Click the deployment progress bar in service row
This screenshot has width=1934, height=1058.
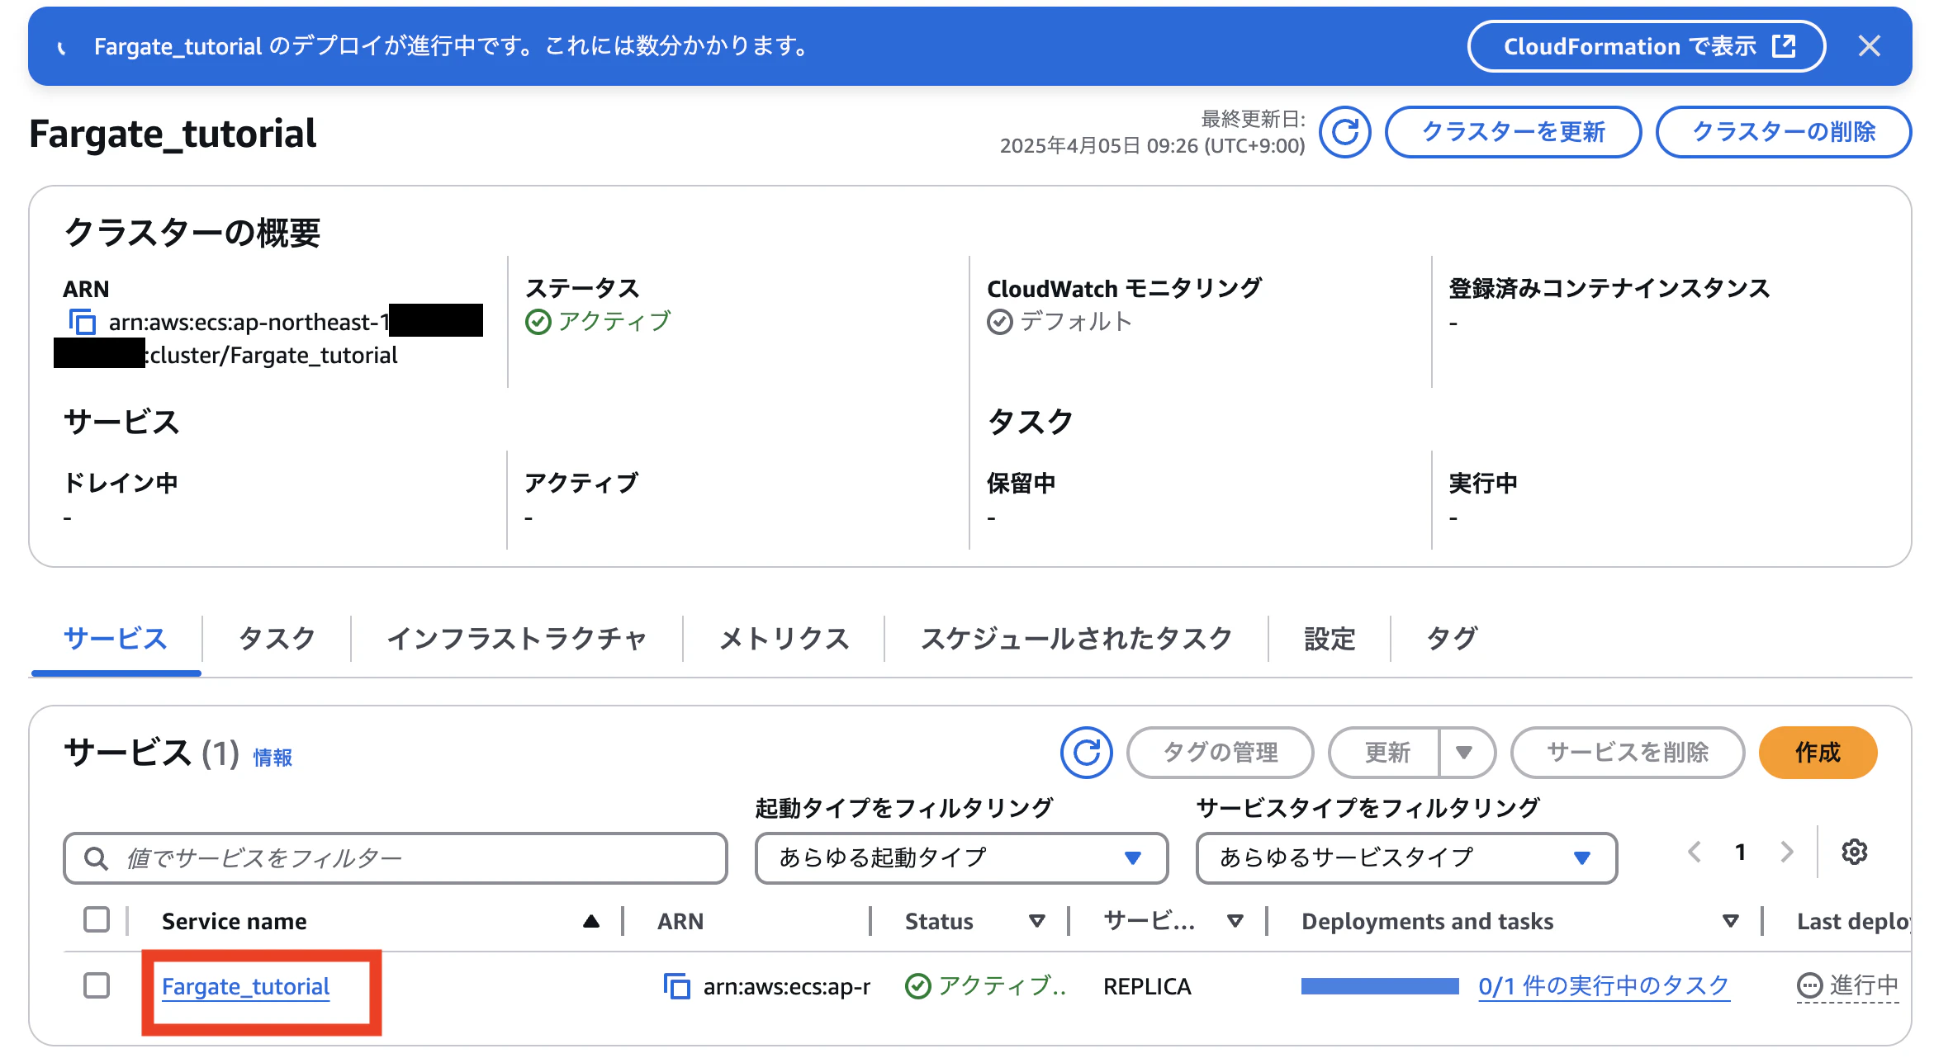click(1380, 986)
